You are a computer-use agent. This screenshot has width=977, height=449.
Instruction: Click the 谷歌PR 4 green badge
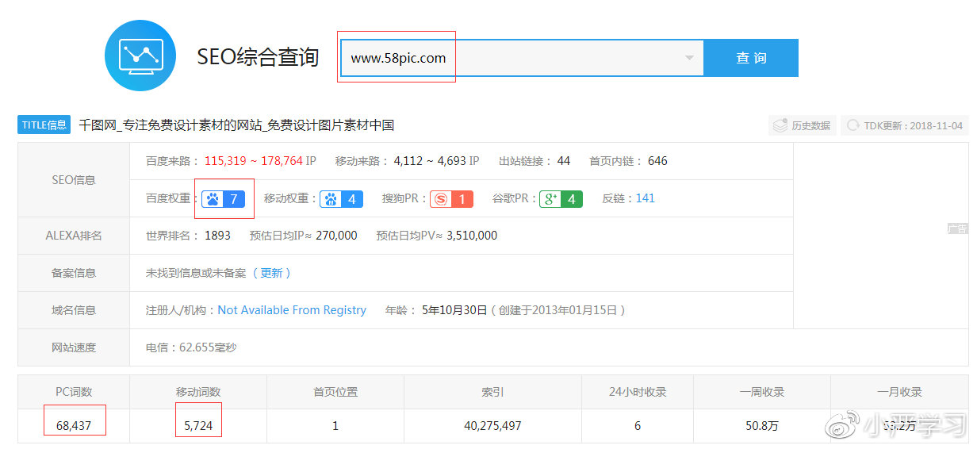pyautogui.click(x=561, y=199)
